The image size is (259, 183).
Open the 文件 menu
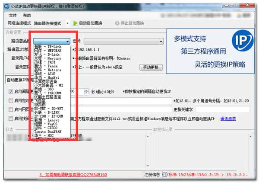click(13, 16)
